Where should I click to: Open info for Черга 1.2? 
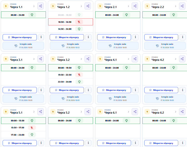point(88,37)
